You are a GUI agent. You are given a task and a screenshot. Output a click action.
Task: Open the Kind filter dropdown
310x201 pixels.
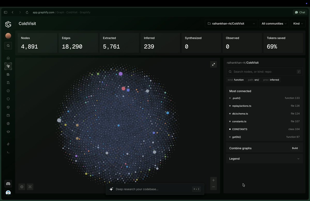[x=298, y=23]
